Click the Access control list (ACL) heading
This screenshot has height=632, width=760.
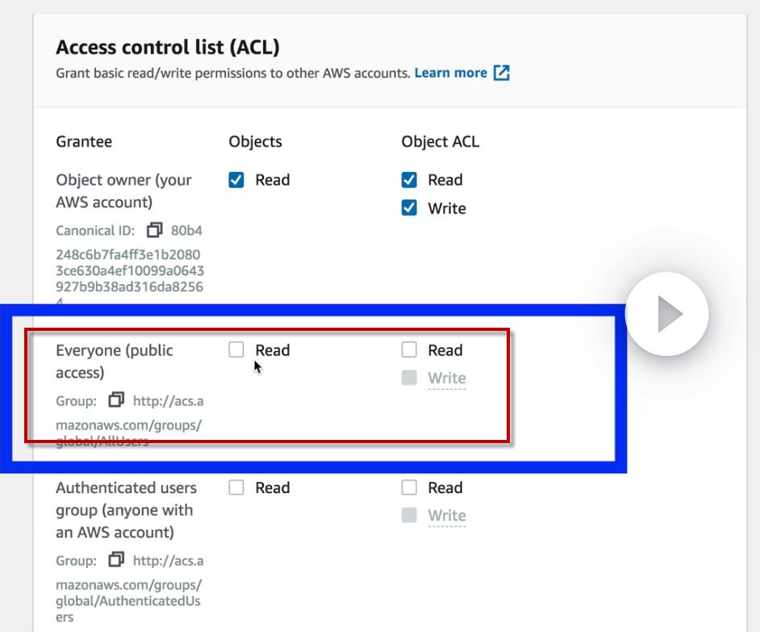(x=168, y=47)
